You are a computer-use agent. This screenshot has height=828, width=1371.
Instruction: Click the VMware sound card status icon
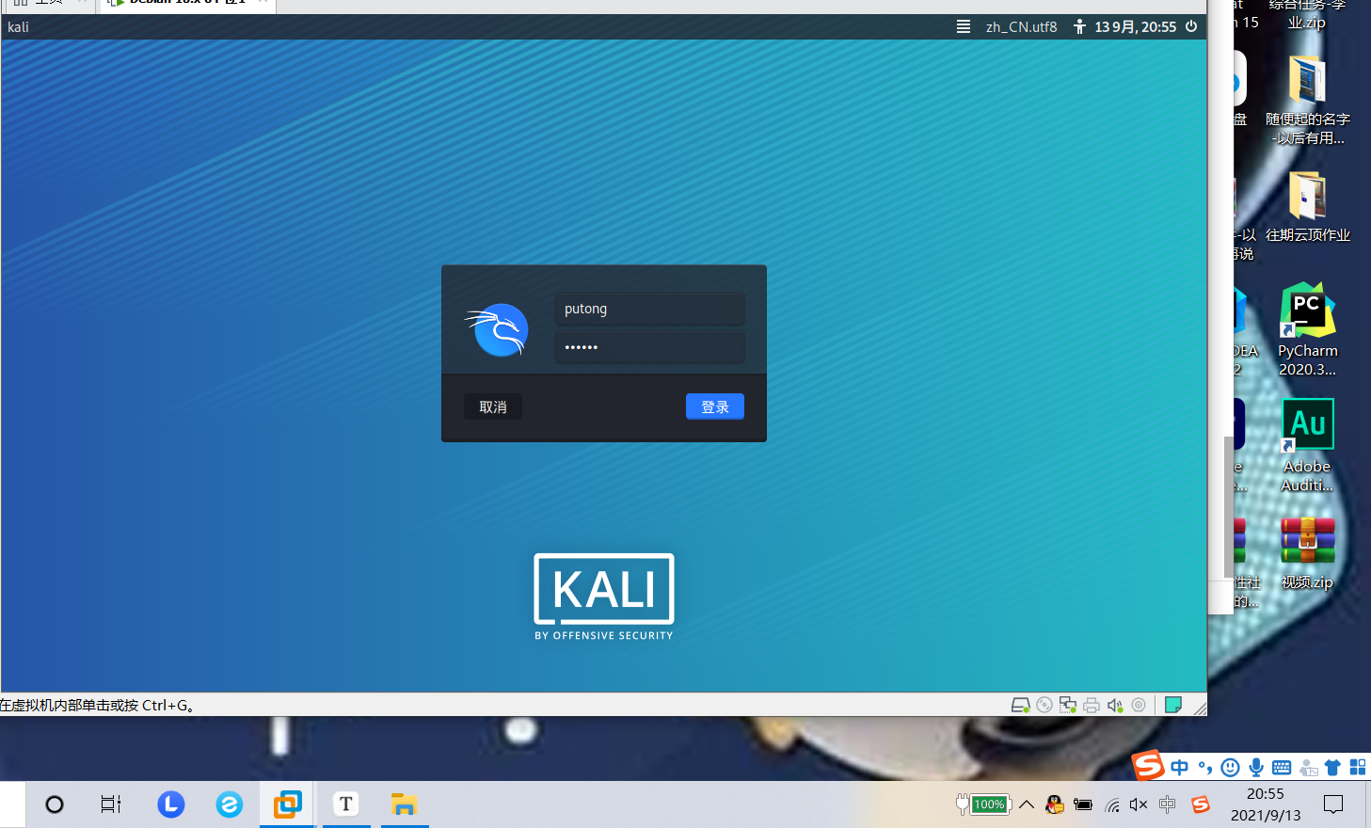1115,705
